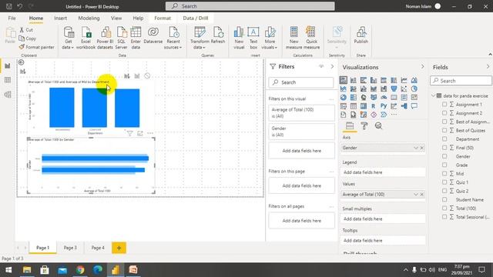Collapse the Filters pane

tap(332, 67)
